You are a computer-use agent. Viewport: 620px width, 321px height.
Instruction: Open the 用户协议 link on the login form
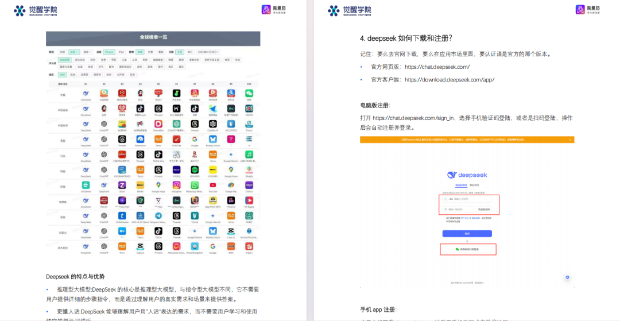[465, 218]
